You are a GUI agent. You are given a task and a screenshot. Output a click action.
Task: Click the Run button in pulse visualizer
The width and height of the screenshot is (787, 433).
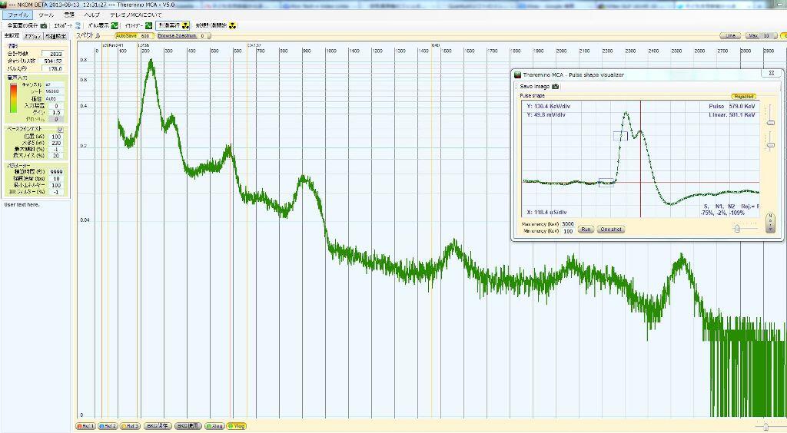coord(585,229)
